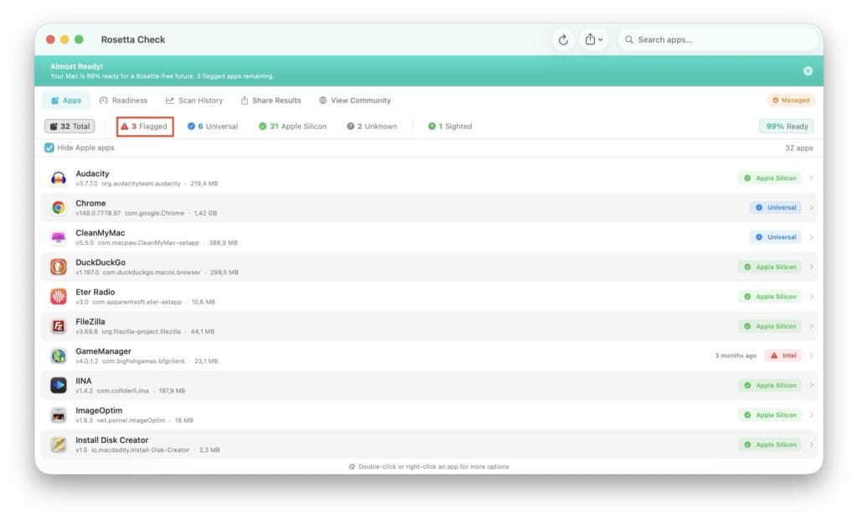Screen dimensions: 858x520
Task: Expand the Eter Radio row chevron
Action: 811,296
